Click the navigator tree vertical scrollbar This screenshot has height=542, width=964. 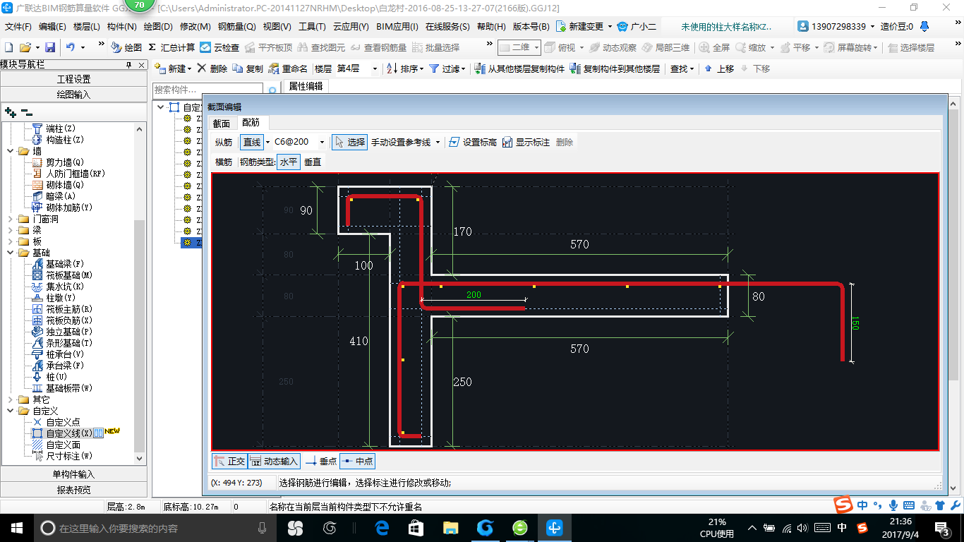(x=140, y=293)
